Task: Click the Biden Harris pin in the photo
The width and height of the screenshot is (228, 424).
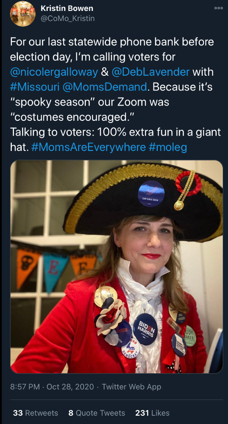Action: point(145,329)
